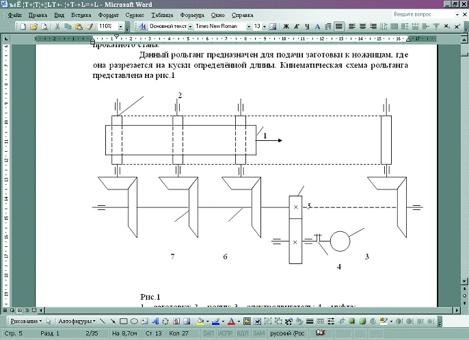Viewport: 469px width, 340px height.
Task: Toggle Underline formatting (Ч)
Action: [x=308, y=26]
